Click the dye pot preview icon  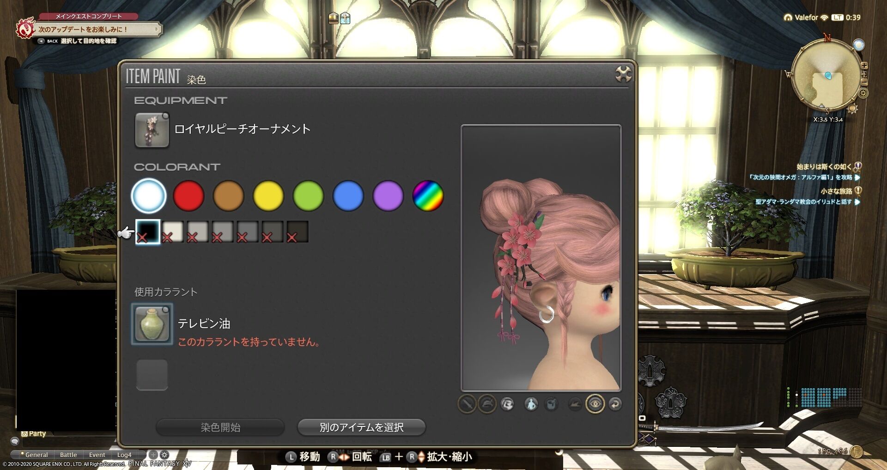click(x=551, y=404)
